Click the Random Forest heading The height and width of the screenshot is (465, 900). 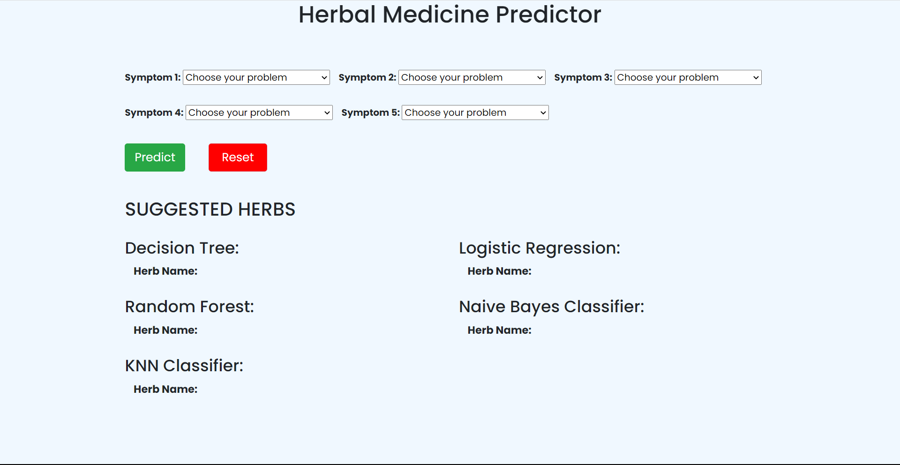click(x=189, y=307)
